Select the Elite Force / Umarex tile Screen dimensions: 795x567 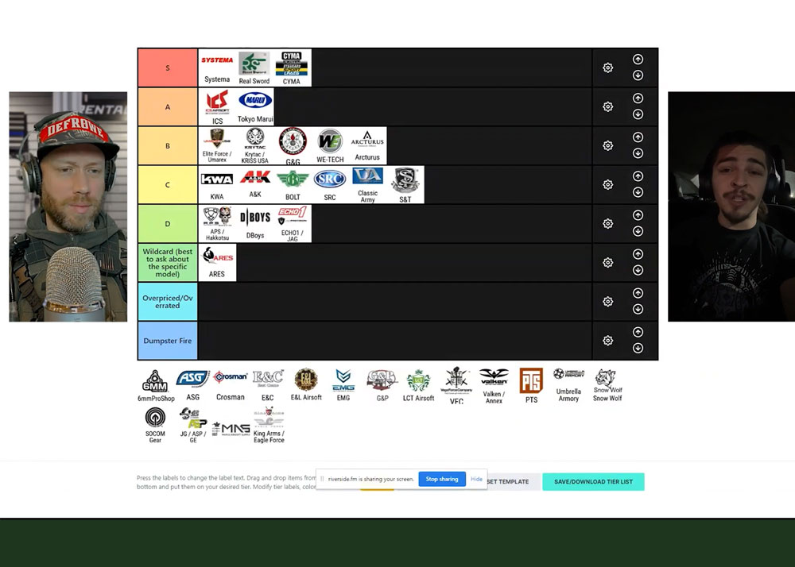(217, 146)
